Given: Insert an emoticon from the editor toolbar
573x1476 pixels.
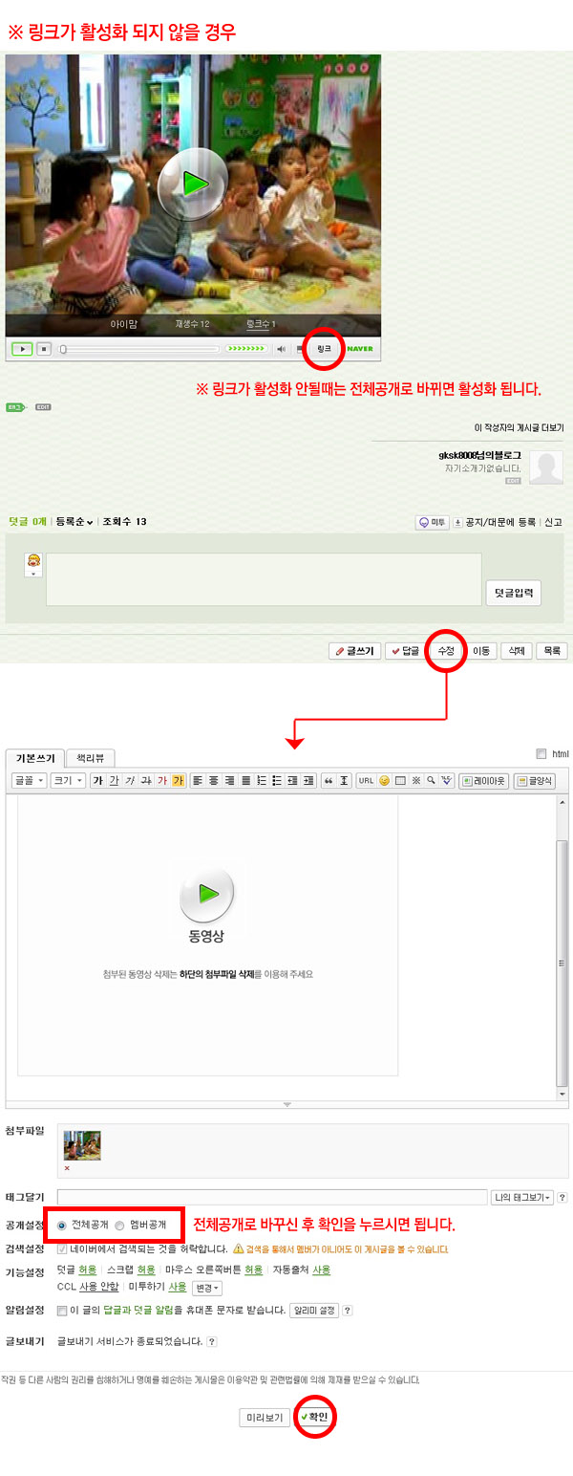Looking at the screenshot, I should 385,781.
